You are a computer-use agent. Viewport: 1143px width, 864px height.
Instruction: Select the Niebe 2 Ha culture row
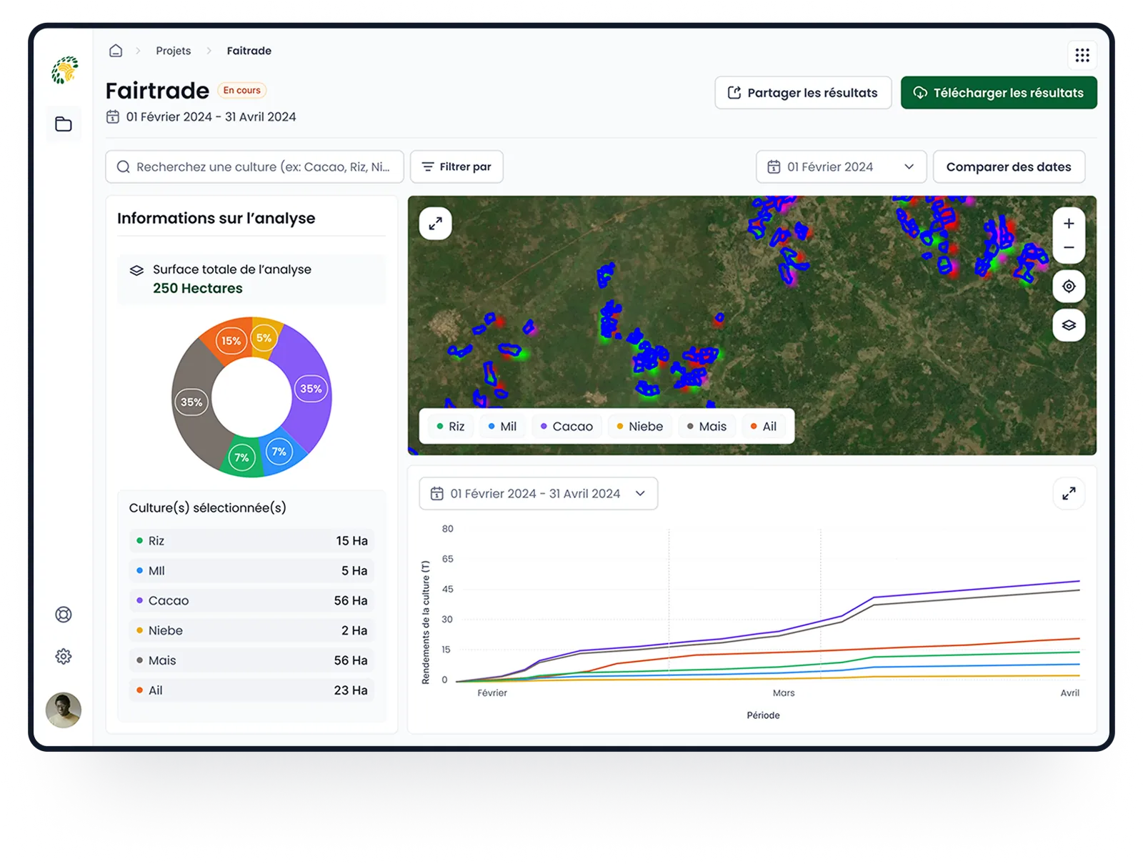[x=251, y=631]
